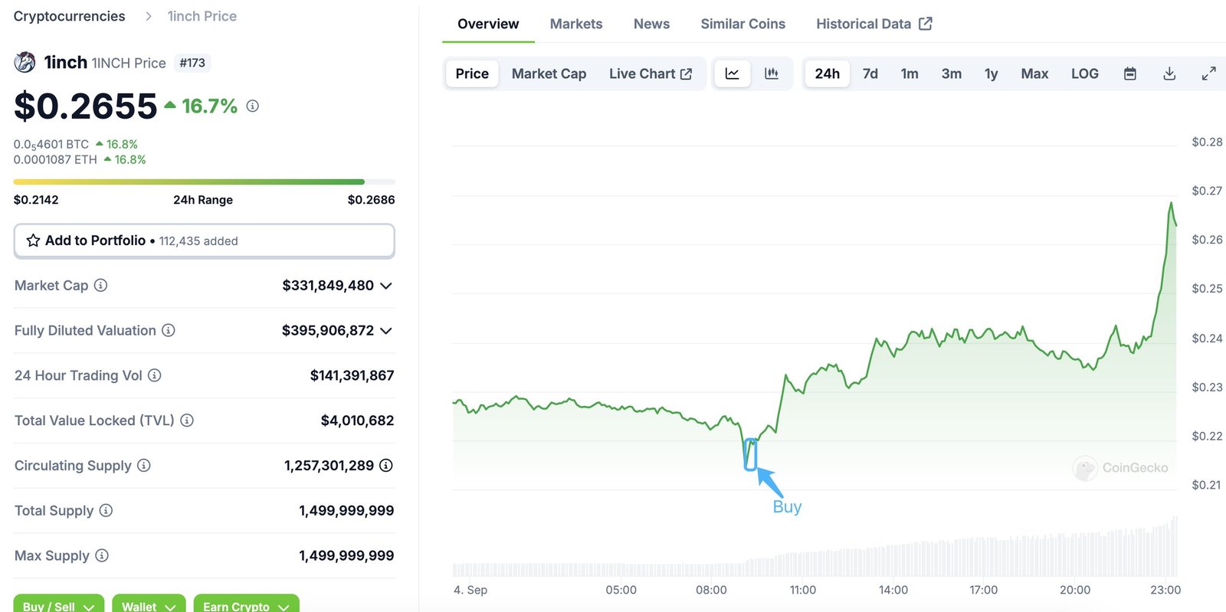Image resolution: width=1226 pixels, height=612 pixels.
Task: Click the external link icon on Live Chart
Action: [x=686, y=74]
